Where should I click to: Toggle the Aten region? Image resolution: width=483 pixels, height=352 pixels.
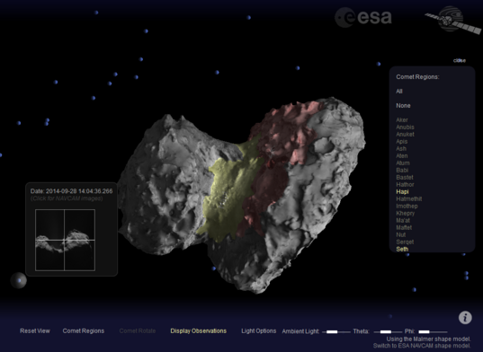[402, 156]
